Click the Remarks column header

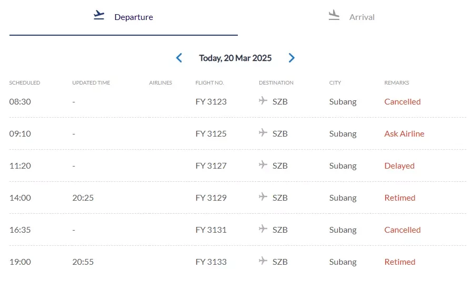click(x=396, y=82)
